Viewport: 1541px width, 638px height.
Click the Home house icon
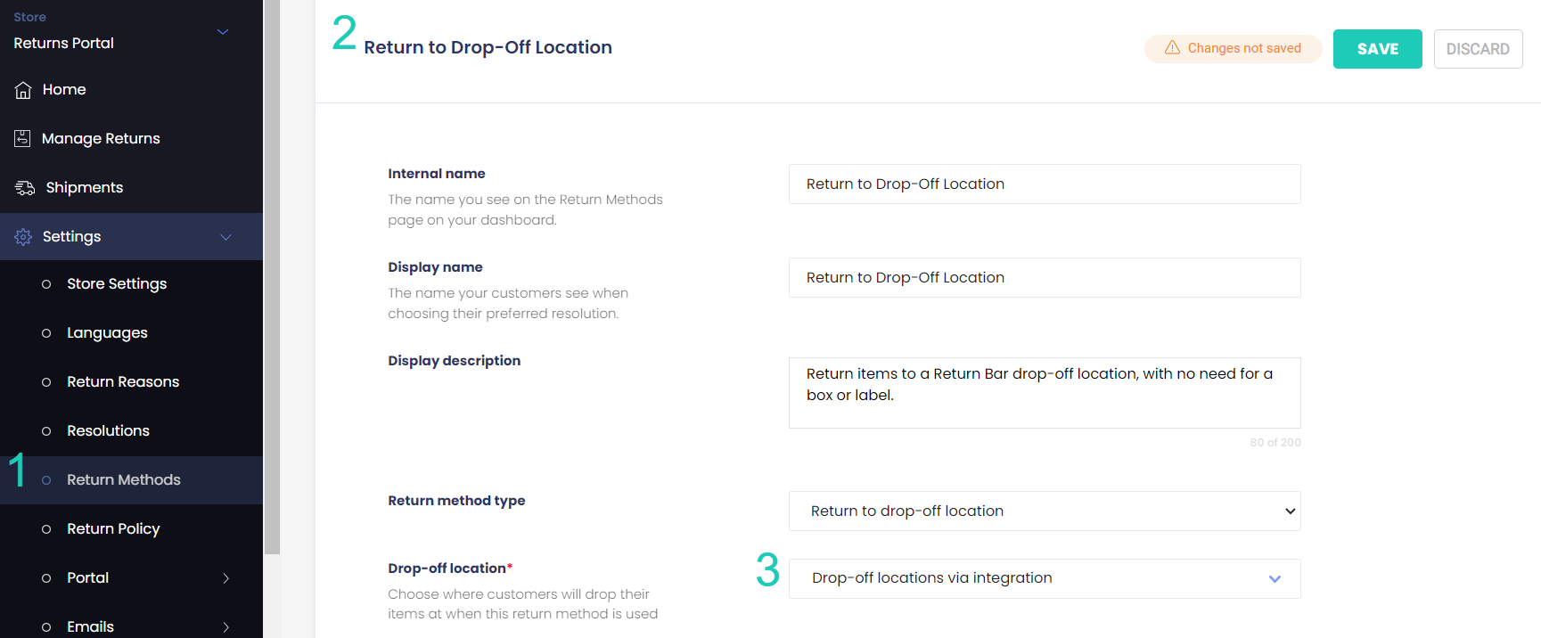pos(23,90)
